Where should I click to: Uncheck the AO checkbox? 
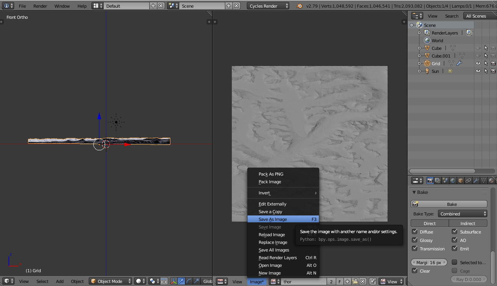pyautogui.click(x=454, y=240)
